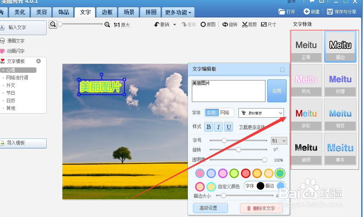
Task: Choose the 荧光 glow text effect
Action: tap(306, 80)
